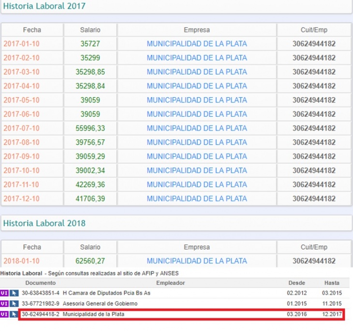
Task: Open MUNICIPALIDAD DE LA PLATA link for 2017-04-10
Action: pyautogui.click(x=197, y=86)
